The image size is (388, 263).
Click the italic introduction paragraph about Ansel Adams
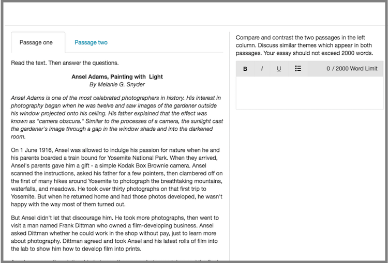pyautogui.click(x=116, y=117)
